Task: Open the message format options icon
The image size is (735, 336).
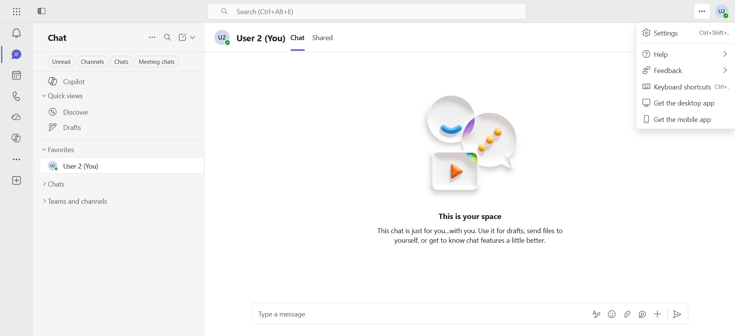Action: (x=596, y=314)
